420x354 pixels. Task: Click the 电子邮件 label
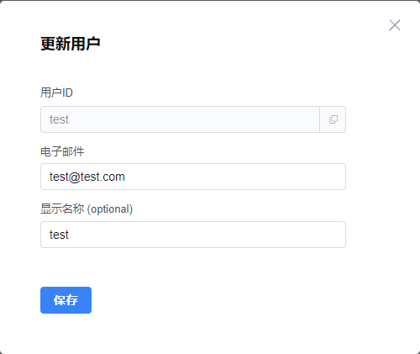point(62,151)
